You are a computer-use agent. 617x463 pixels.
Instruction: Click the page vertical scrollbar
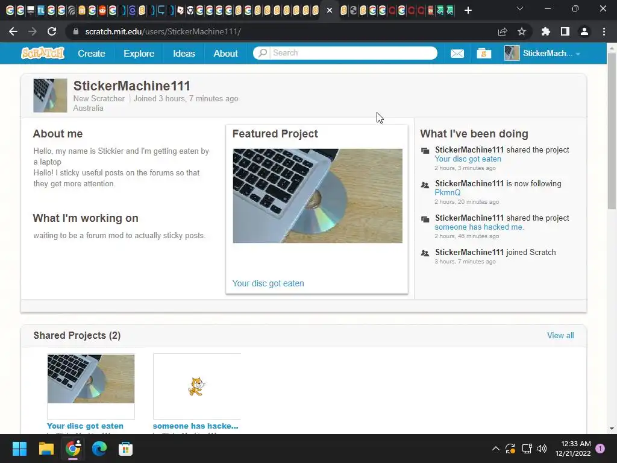[612, 131]
